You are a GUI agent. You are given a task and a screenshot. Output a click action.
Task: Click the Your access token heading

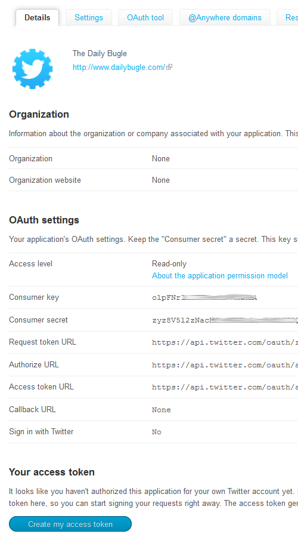tap(52, 472)
